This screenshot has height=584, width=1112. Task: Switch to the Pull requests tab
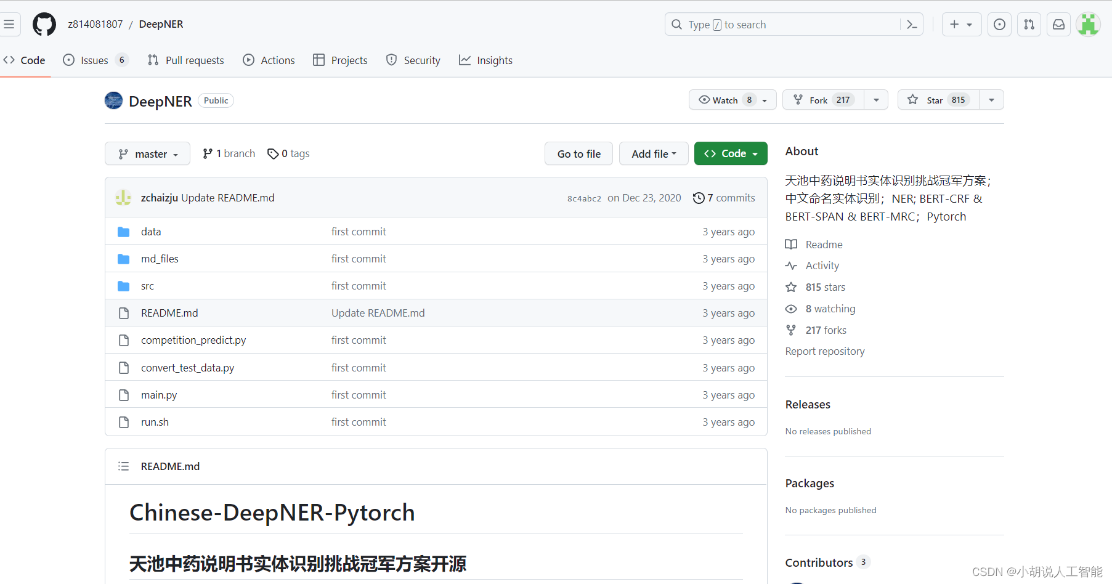[x=185, y=60]
